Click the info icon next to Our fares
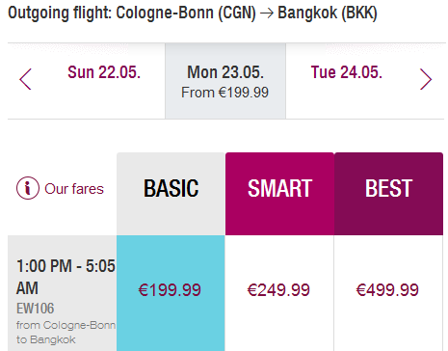The image size is (448, 351). [x=28, y=188]
